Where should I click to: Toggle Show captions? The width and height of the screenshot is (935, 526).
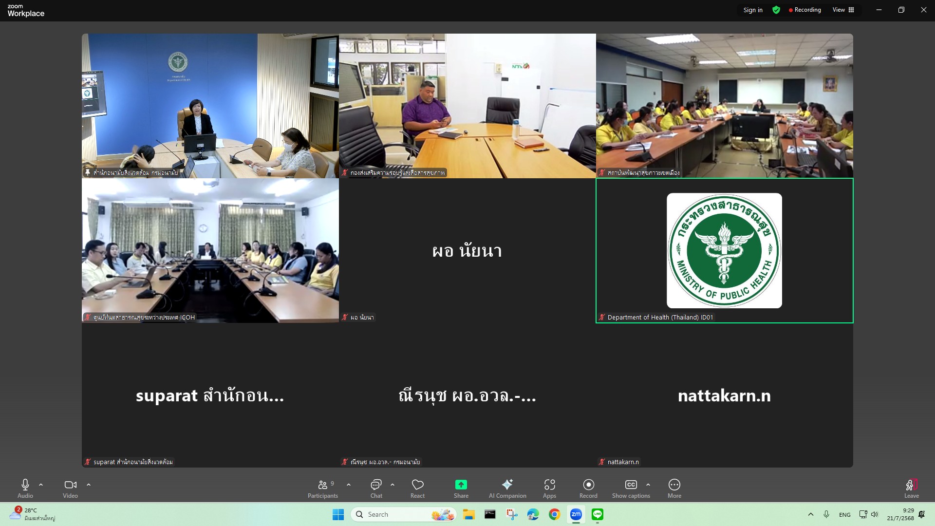[x=631, y=488]
